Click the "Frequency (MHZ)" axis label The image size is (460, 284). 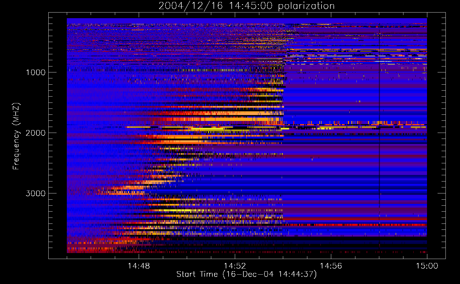coord(16,136)
